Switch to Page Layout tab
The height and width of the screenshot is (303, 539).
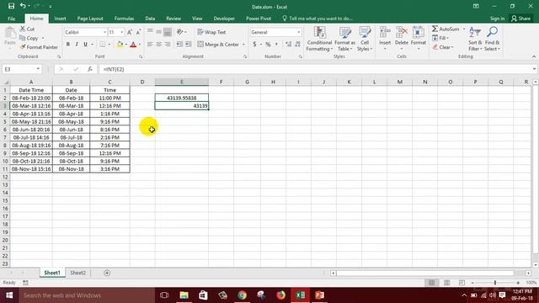90,19
